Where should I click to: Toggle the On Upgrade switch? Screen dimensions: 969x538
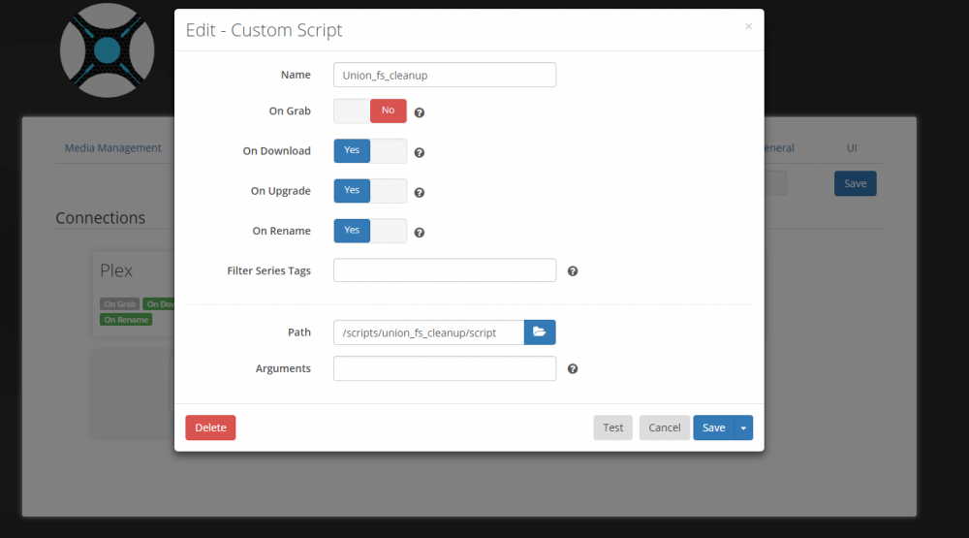point(370,190)
